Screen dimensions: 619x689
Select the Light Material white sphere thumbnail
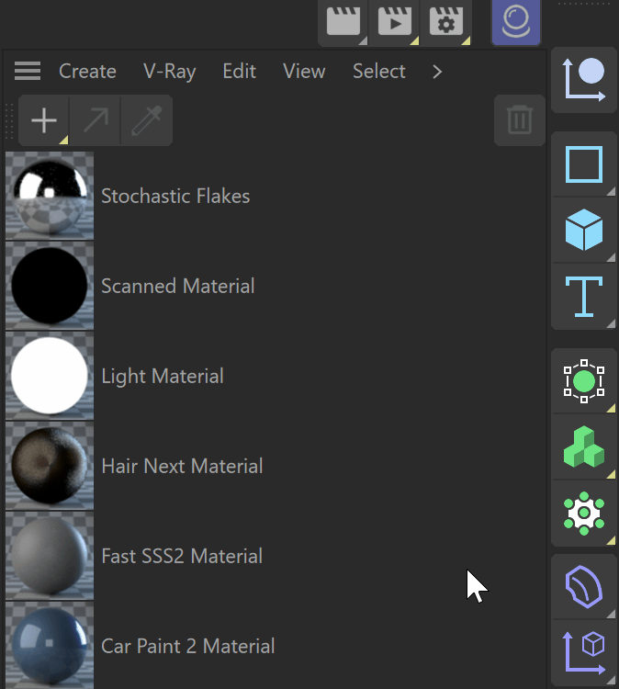(50, 376)
